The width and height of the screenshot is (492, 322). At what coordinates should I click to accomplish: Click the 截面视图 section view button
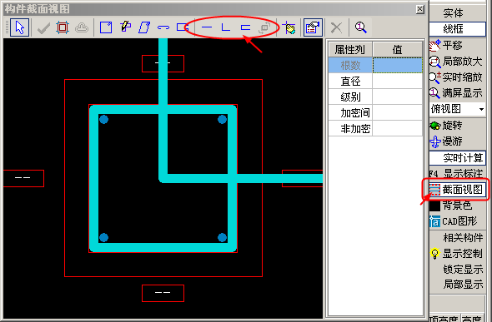coord(455,190)
